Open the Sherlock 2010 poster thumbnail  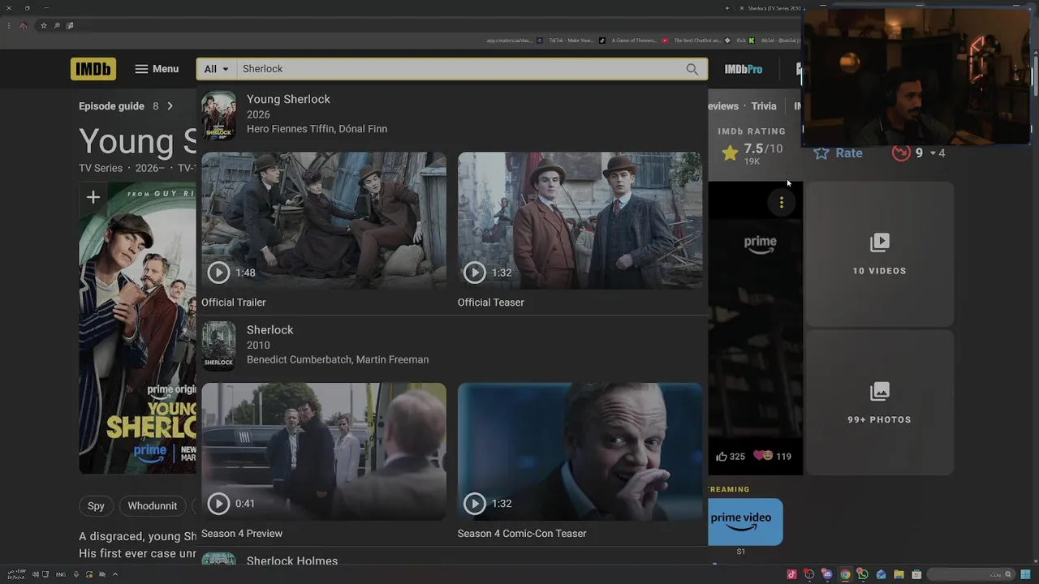coord(218,346)
